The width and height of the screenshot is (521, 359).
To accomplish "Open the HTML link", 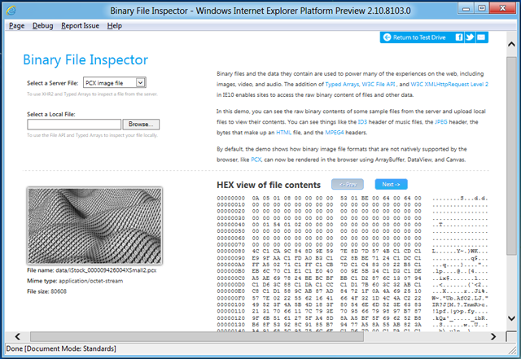I will [x=284, y=133].
